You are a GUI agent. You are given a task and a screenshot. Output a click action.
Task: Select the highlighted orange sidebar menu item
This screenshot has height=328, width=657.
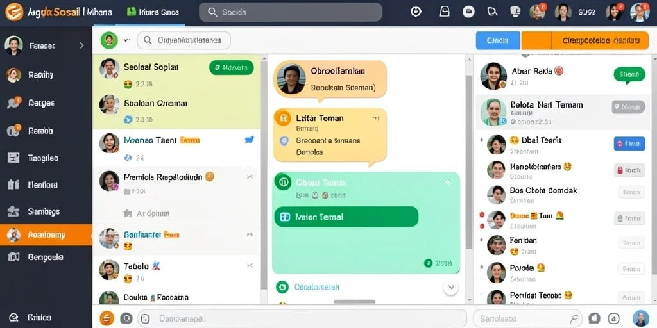46,234
